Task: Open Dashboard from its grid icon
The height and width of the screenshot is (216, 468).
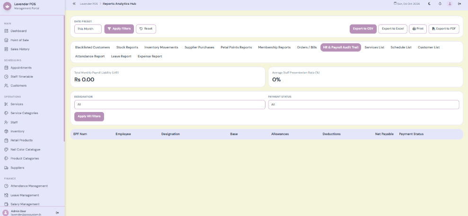Action: click(x=6, y=31)
